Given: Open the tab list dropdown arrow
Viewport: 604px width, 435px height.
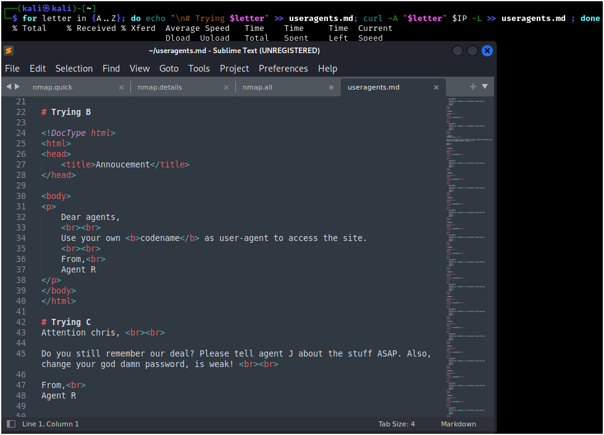Looking at the screenshot, I should tap(485, 87).
